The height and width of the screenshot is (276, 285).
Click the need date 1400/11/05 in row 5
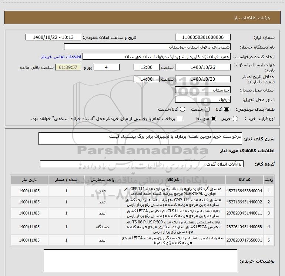pos(29,240)
